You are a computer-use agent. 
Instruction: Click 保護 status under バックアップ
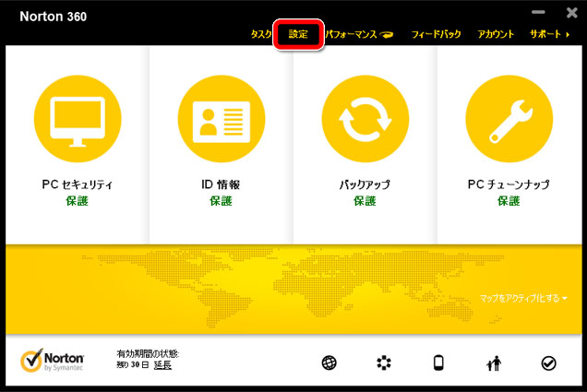tap(365, 201)
